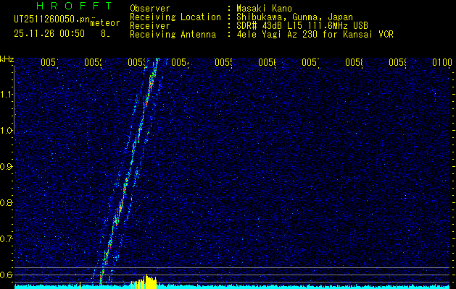This screenshot has height=289, width=456.
Task: Click the HROFFT title text
Action: pos(74,6)
